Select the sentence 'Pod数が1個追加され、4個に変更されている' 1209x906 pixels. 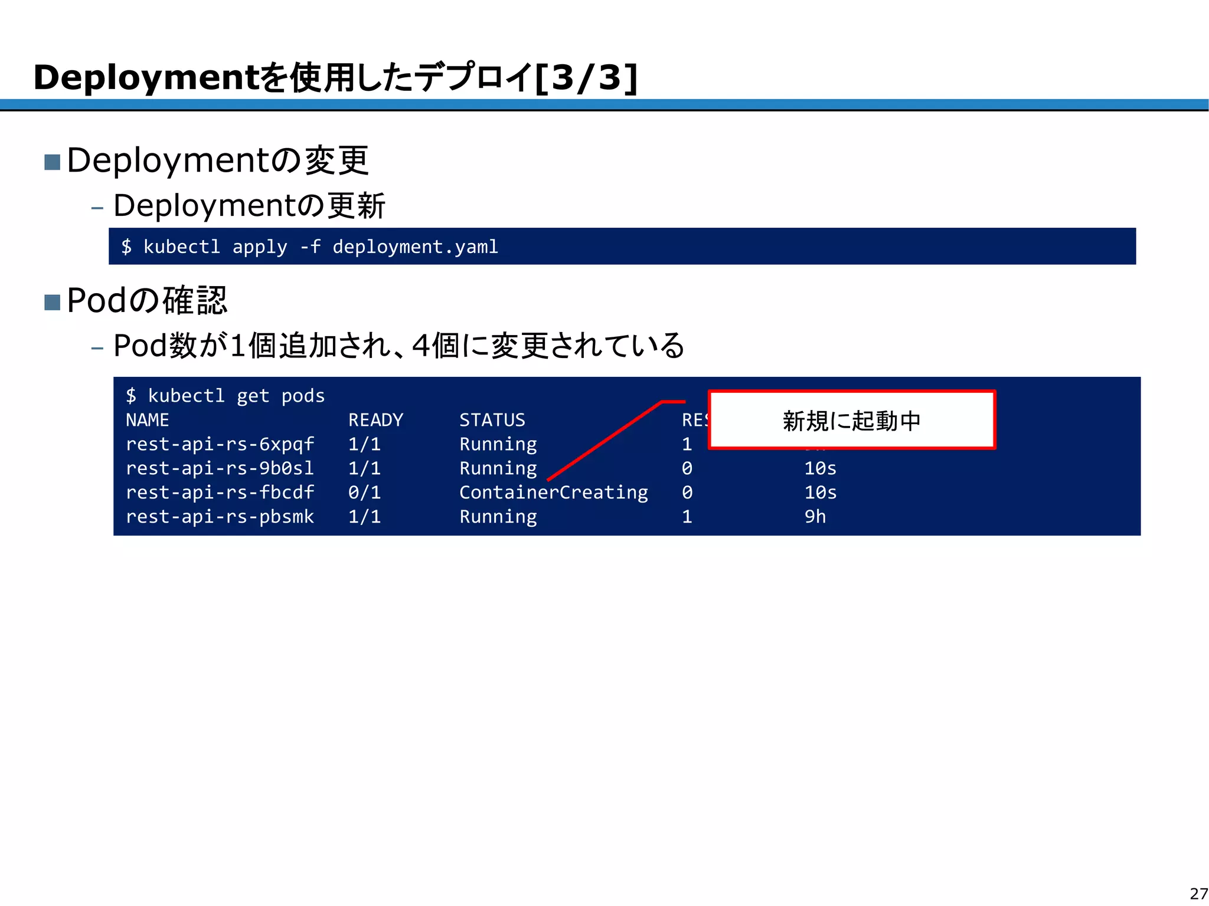pos(398,346)
